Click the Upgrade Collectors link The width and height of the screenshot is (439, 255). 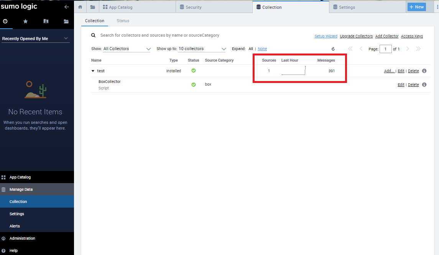coord(356,36)
